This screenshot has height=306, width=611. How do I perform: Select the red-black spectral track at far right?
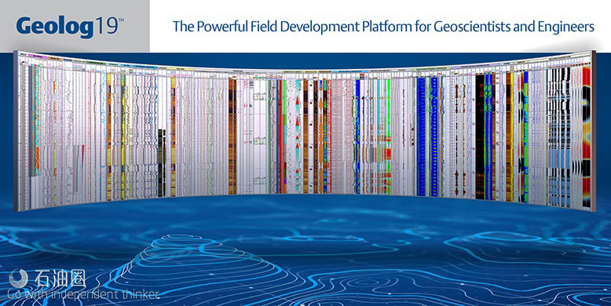click(586, 136)
